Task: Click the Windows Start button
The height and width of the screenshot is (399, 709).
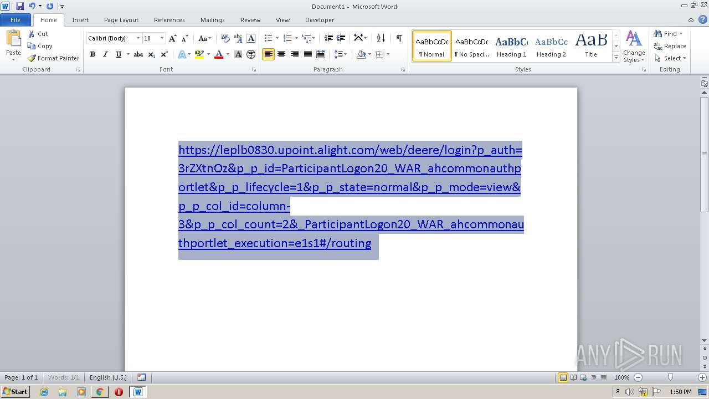Action: (x=15, y=392)
